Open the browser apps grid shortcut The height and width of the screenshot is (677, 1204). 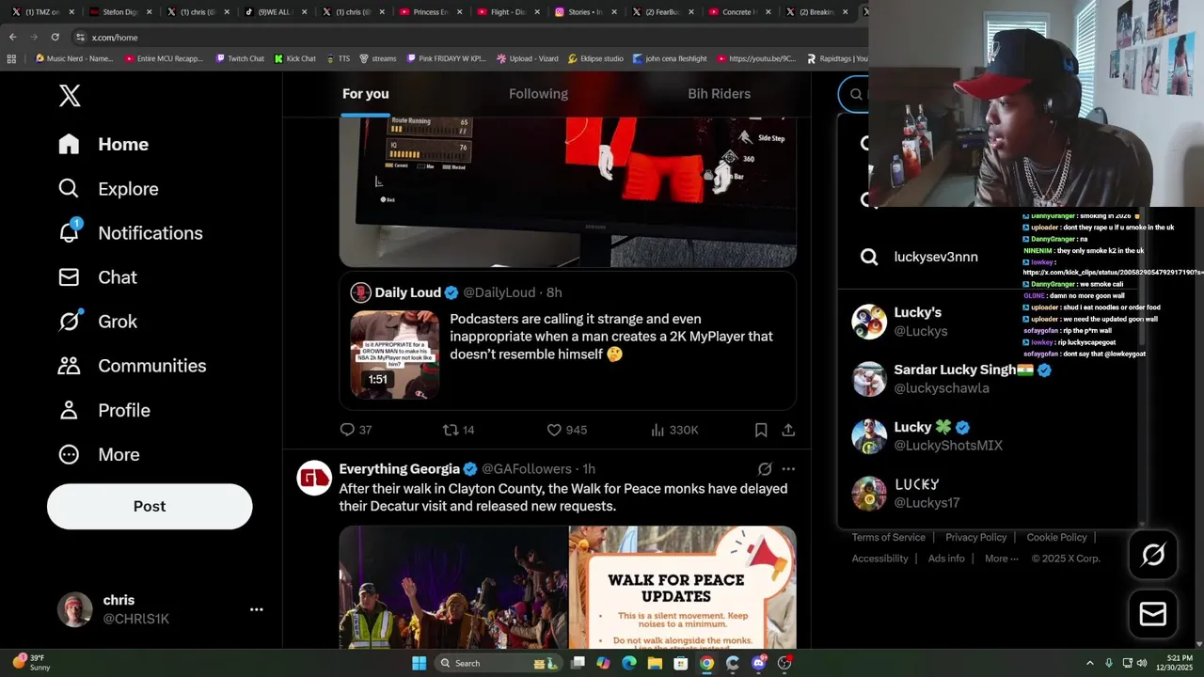(11, 58)
